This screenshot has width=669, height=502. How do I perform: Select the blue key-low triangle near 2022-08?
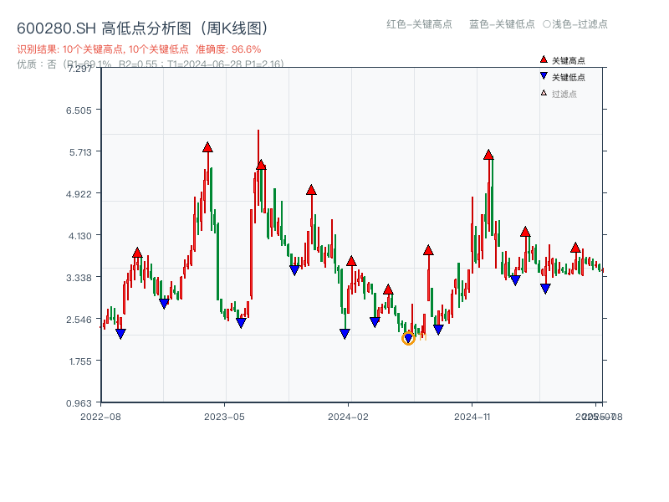point(120,333)
